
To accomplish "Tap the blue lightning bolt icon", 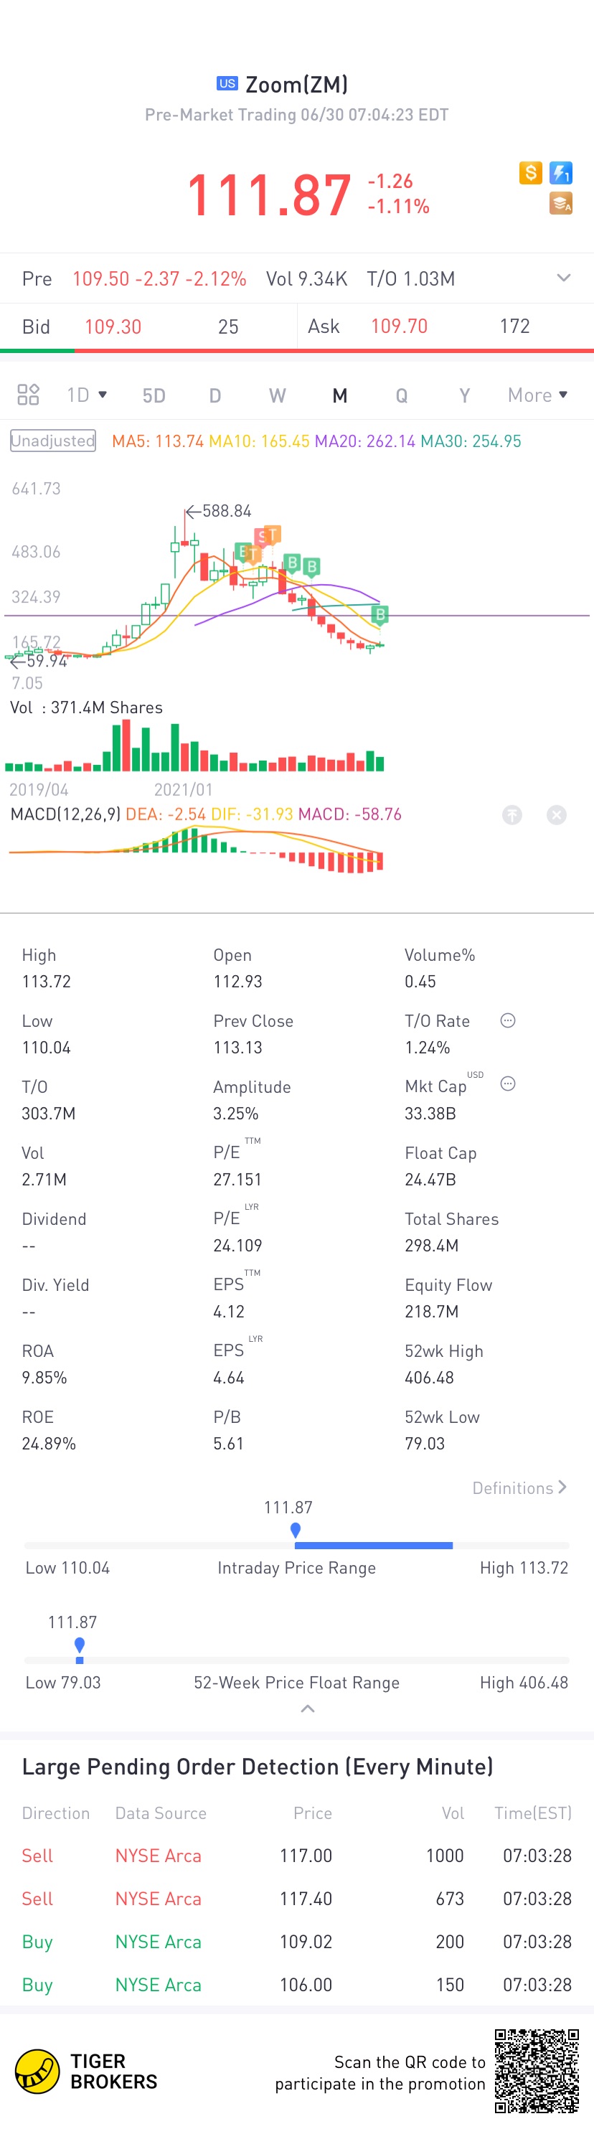I will (x=561, y=173).
